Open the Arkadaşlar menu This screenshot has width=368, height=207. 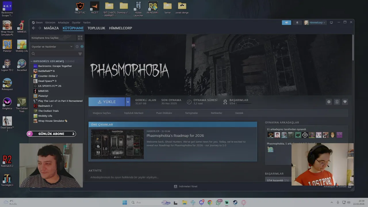[64, 22]
